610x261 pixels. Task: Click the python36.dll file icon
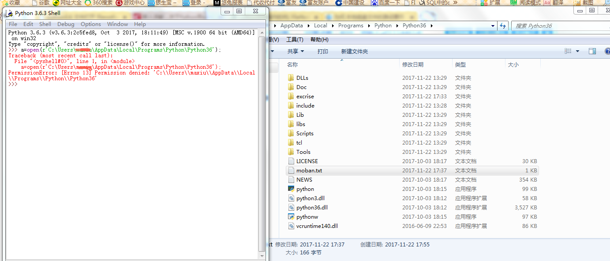pyautogui.click(x=291, y=207)
